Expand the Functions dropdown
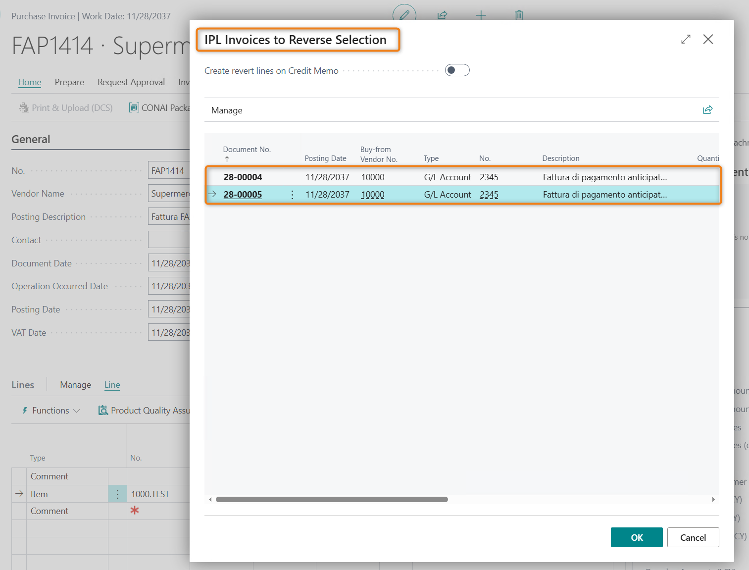 click(51, 411)
